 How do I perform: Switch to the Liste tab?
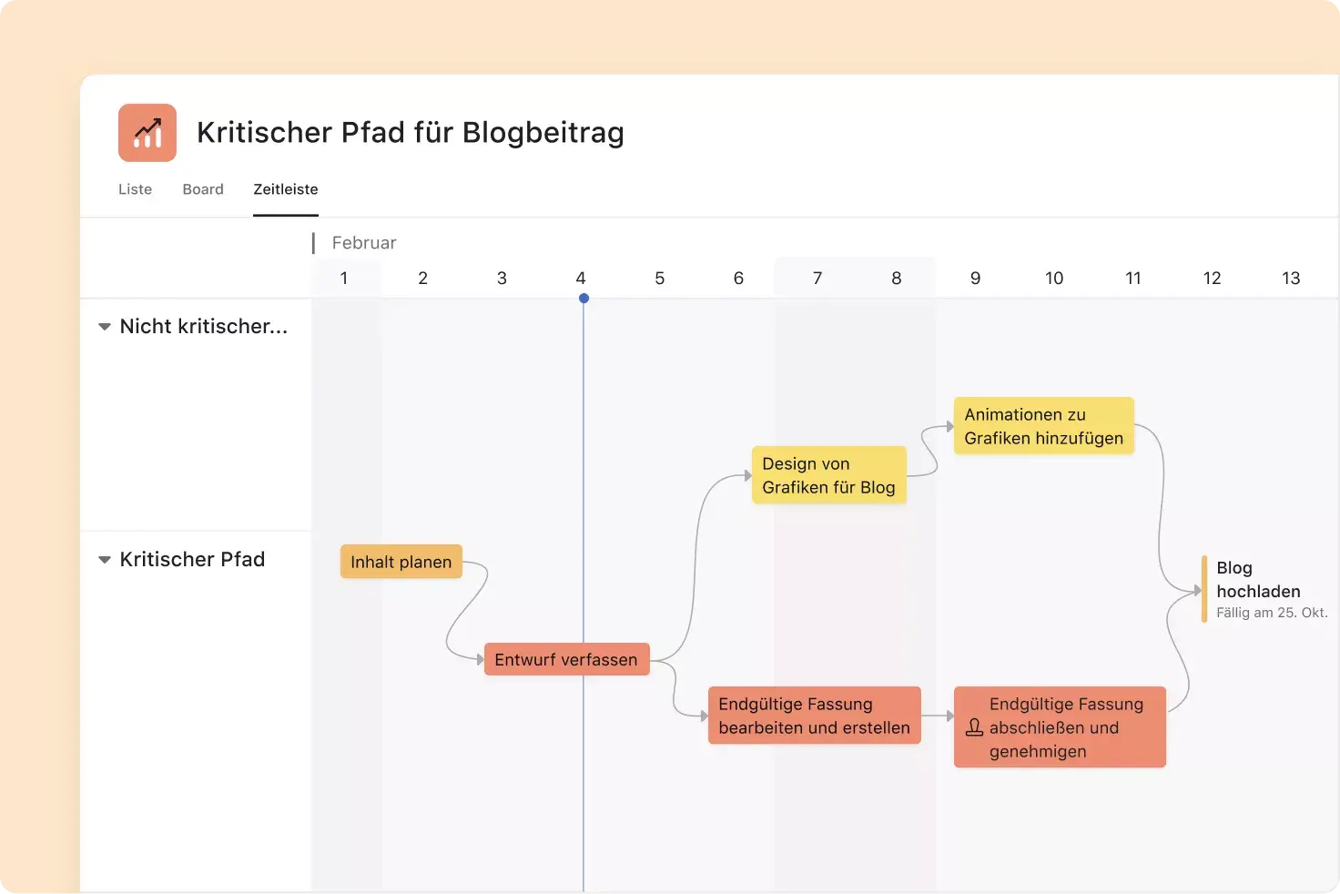[135, 189]
